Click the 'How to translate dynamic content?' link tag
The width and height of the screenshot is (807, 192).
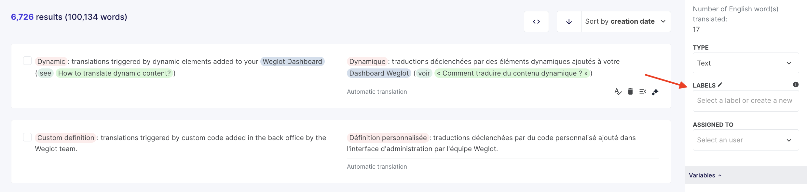pyautogui.click(x=114, y=73)
